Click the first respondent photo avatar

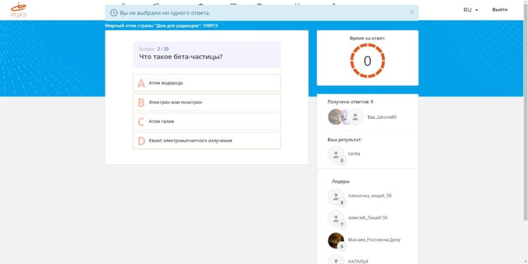click(335, 117)
